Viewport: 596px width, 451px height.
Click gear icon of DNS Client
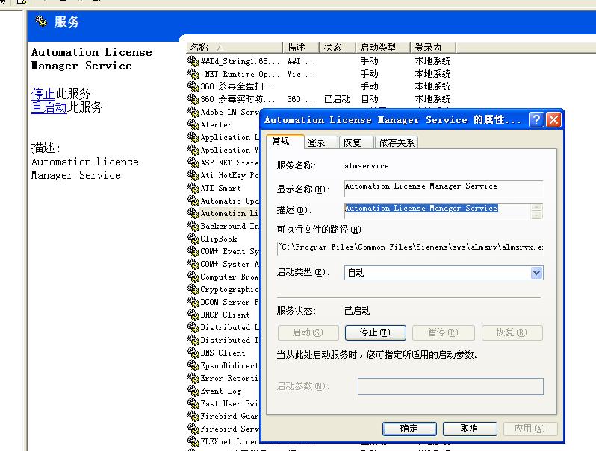pos(193,353)
